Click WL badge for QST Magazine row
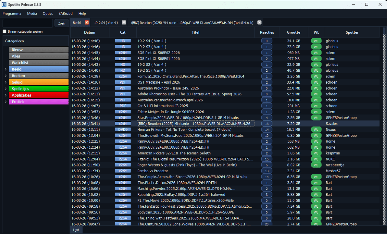Viewport: 387px width, 234px height. 316,82
